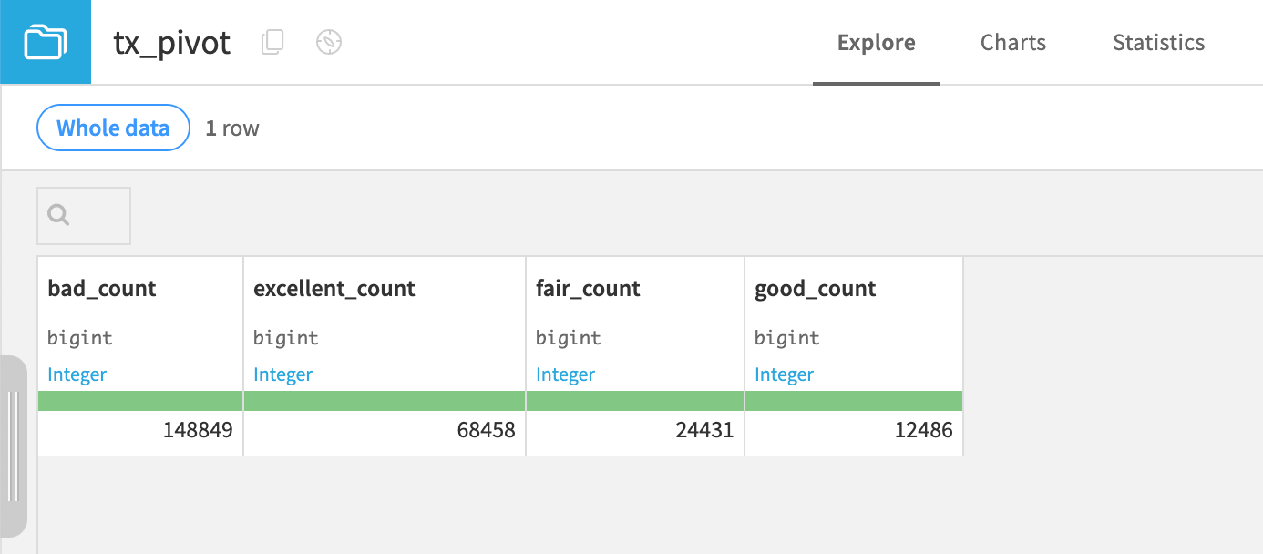Select the Explore tab
1263x554 pixels.
875,42
